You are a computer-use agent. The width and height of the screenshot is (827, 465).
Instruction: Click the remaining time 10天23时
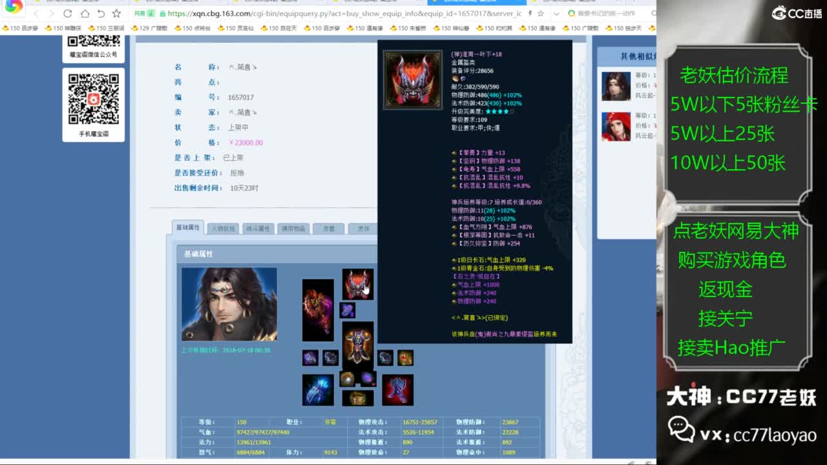click(x=244, y=188)
